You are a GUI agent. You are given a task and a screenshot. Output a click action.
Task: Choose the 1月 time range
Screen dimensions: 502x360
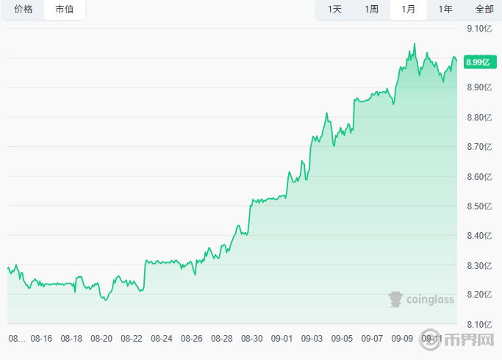409,10
